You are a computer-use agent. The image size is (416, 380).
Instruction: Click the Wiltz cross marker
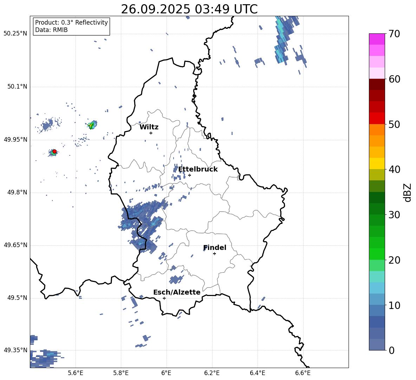click(x=151, y=133)
